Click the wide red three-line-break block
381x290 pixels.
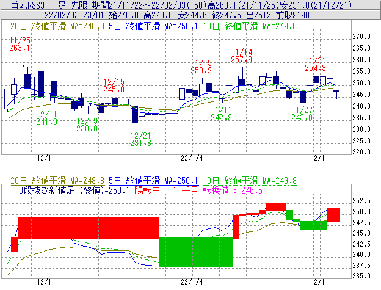pos(88,228)
